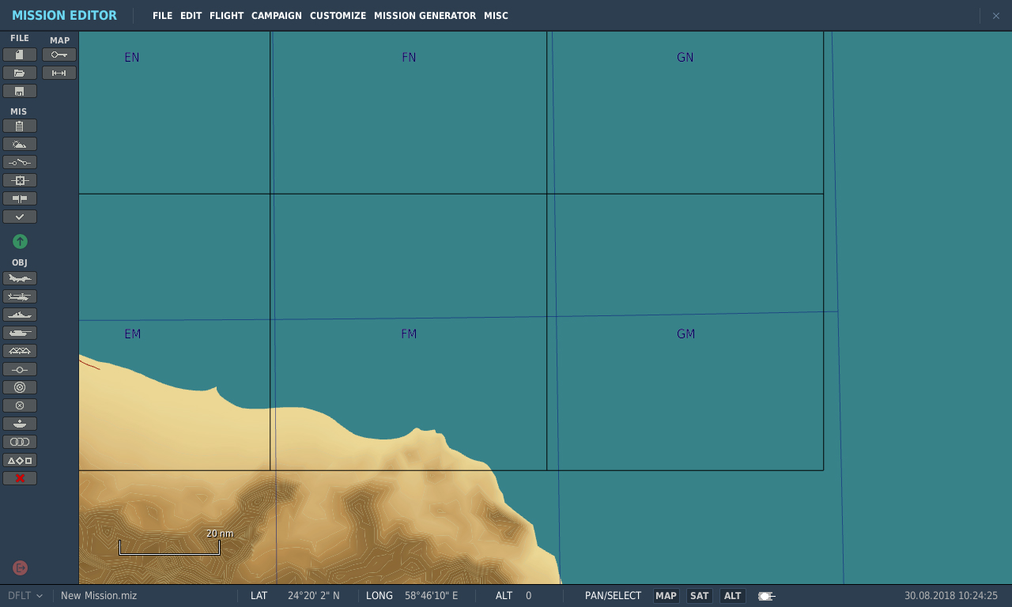Click the date and time 30.08.2018 10:24:25
Viewport: 1012px width, 607px height.
coord(951,596)
